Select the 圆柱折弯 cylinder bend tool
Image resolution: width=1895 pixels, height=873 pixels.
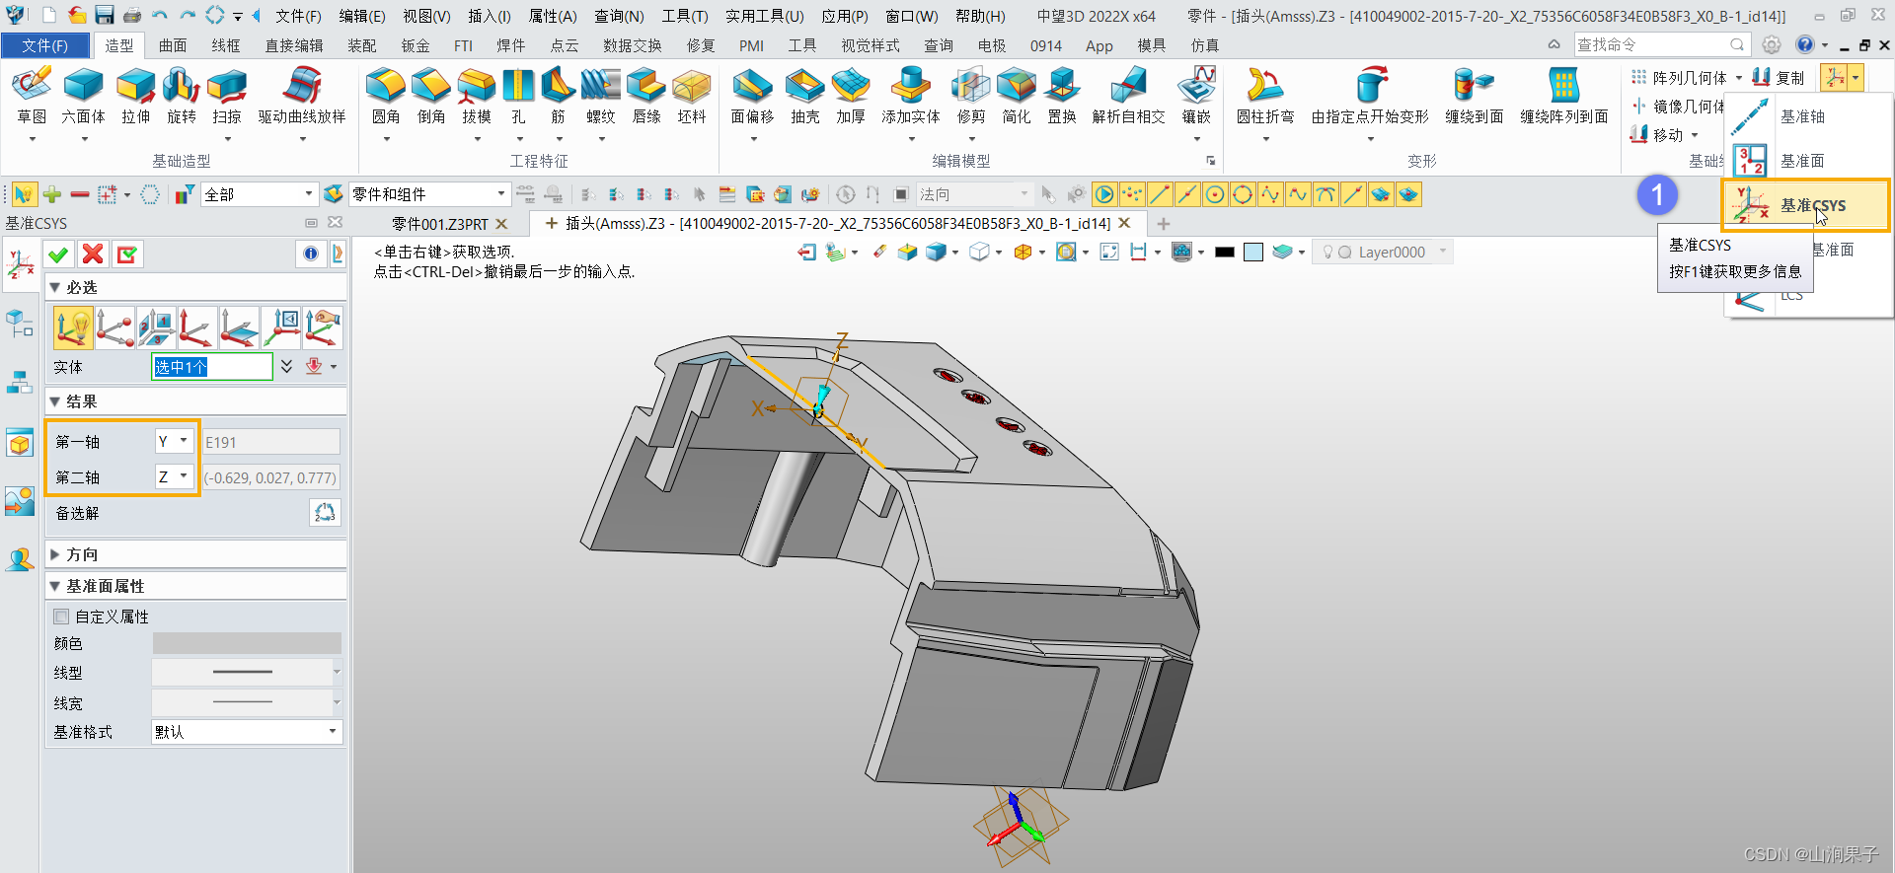click(1265, 96)
